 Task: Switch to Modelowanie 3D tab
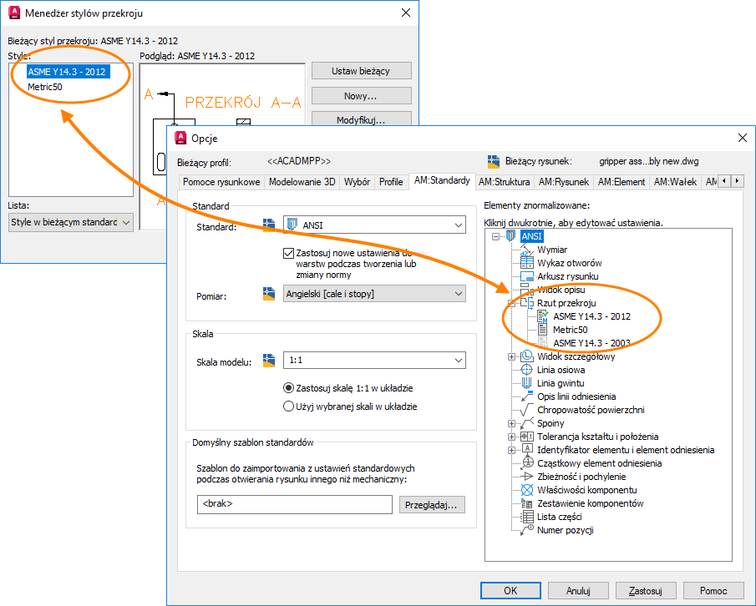point(302,182)
